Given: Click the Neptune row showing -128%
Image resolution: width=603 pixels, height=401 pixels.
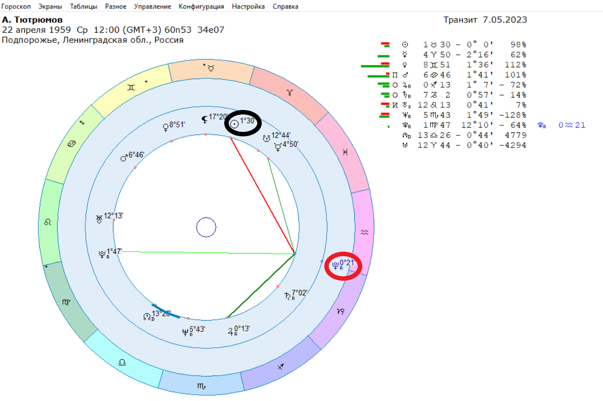Looking at the screenshot, I should coord(453,115).
